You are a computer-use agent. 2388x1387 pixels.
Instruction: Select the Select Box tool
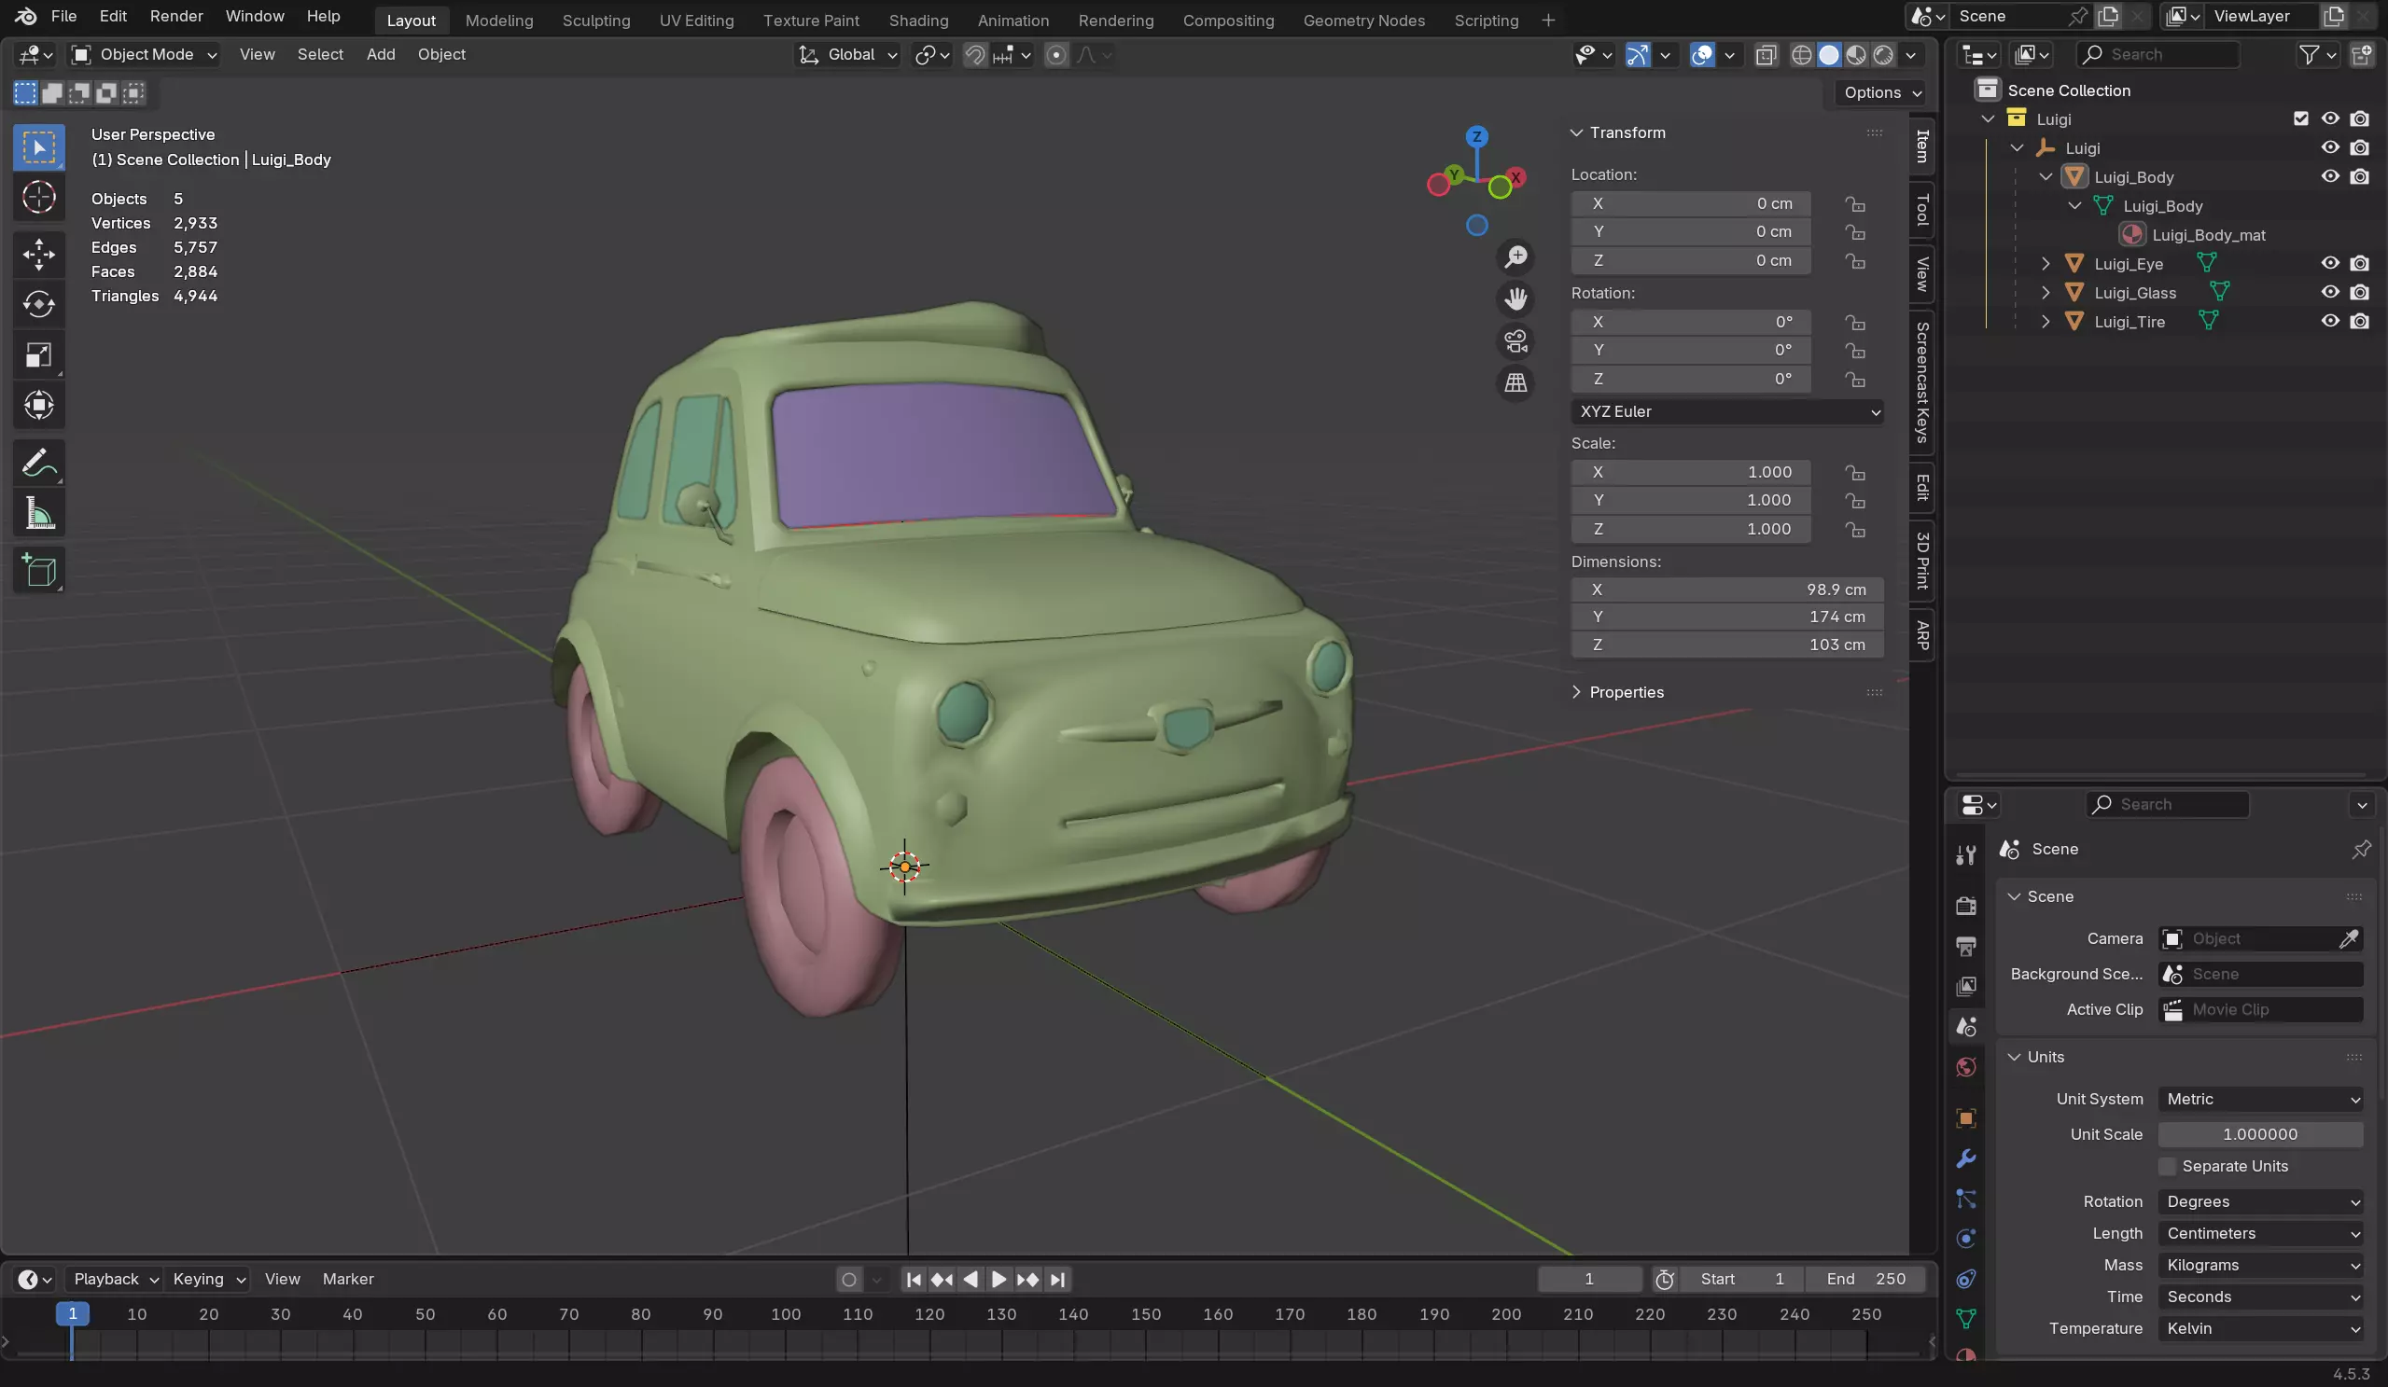click(x=39, y=146)
